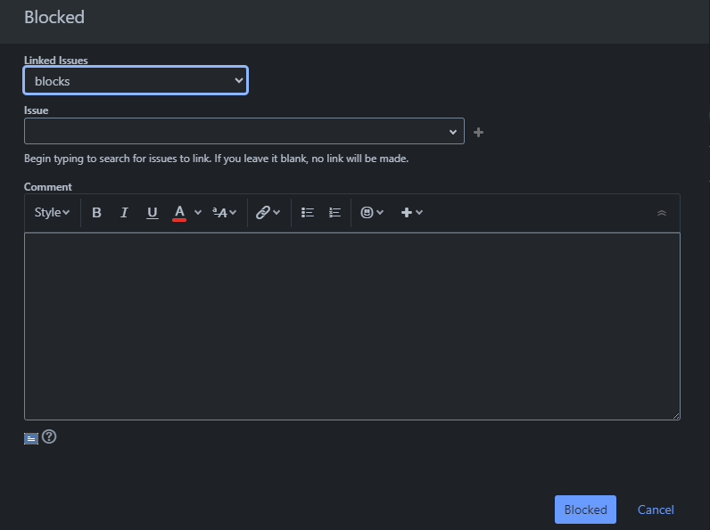710x530 pixels.
Task: Open the Style dropdown in comment toolbar
Action: 52,213
